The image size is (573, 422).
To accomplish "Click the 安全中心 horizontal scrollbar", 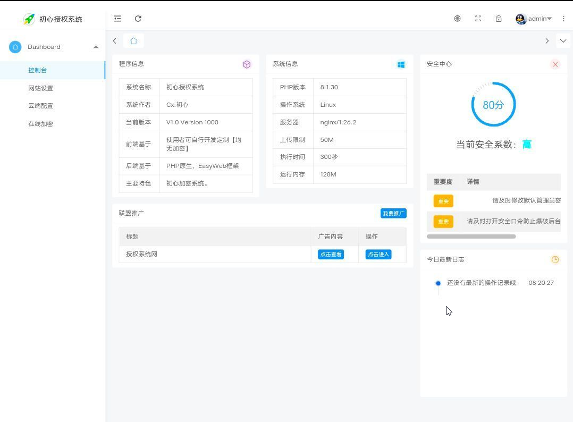I will (x=471, y=237).
